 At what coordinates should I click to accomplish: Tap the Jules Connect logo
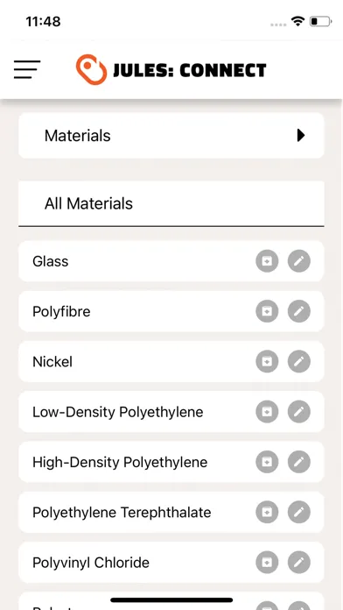tap(171, 70)
